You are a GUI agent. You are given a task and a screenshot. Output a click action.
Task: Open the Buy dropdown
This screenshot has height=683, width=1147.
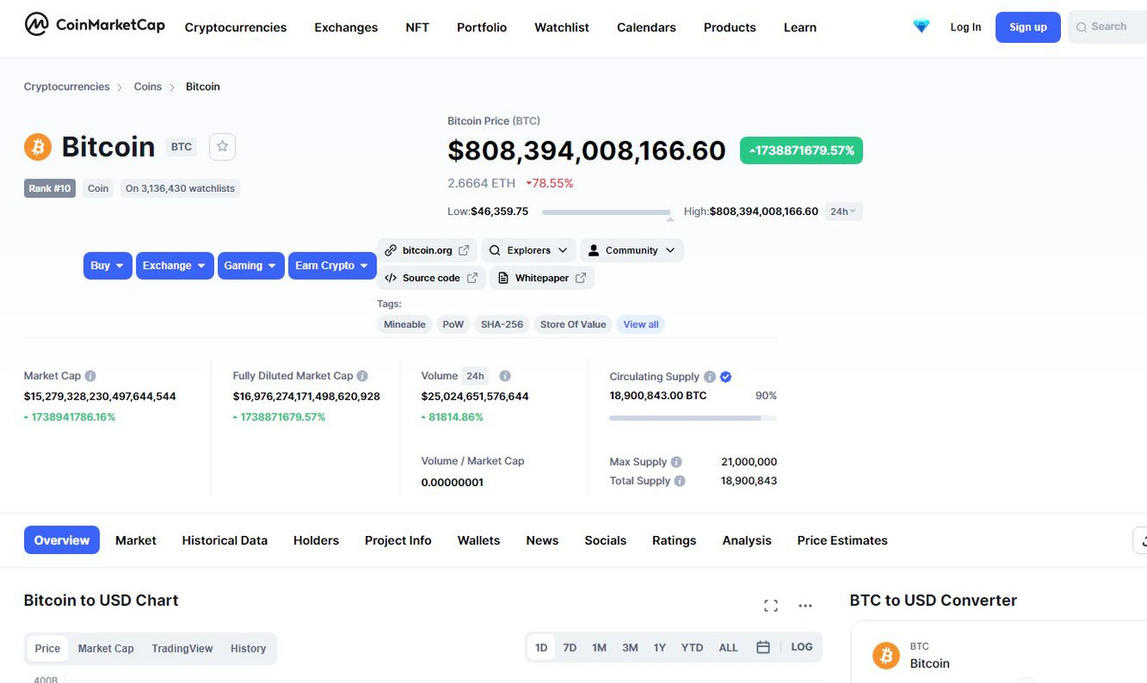pos(108,266)
